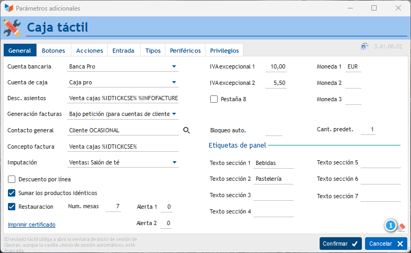Open the Periféricos tab
The width and height of the screenshot is (411, 253).
[x=185, y=51]
